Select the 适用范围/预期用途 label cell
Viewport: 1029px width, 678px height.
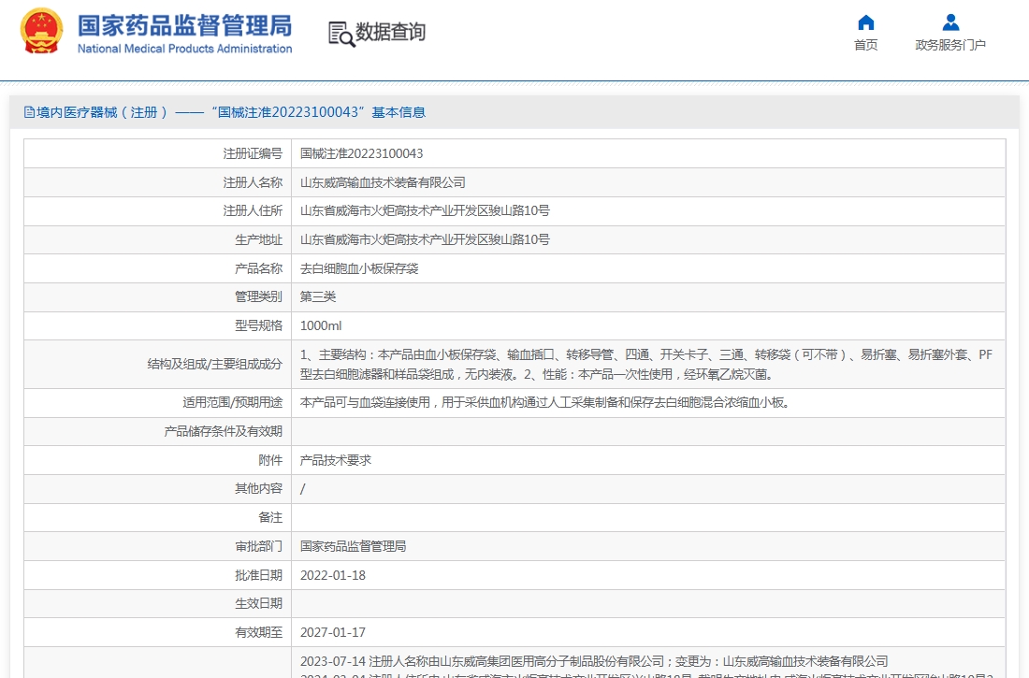(158, 402)
